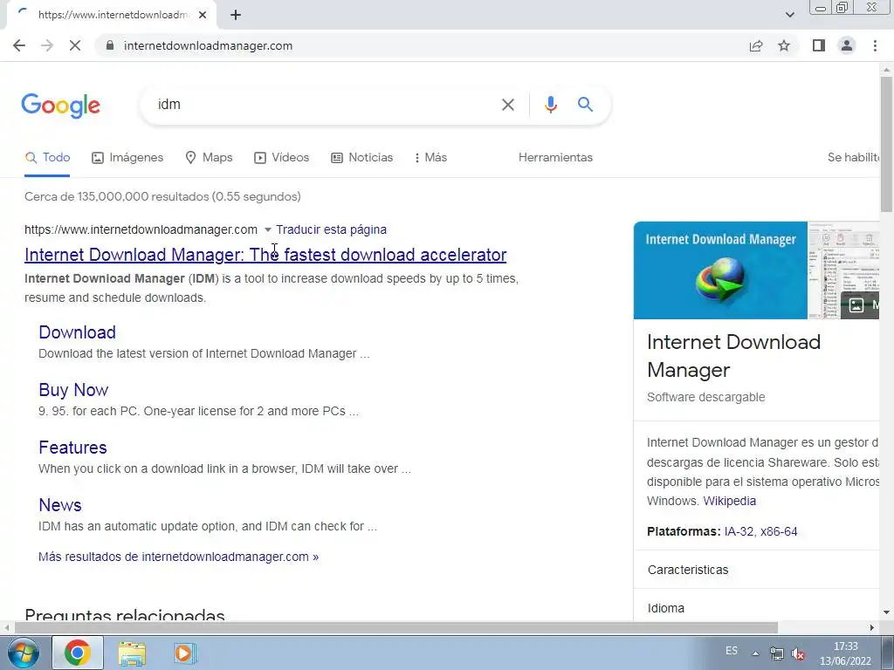Open Internet Download Manager result title
894x670 pixels.
click(x=265, y=255)
